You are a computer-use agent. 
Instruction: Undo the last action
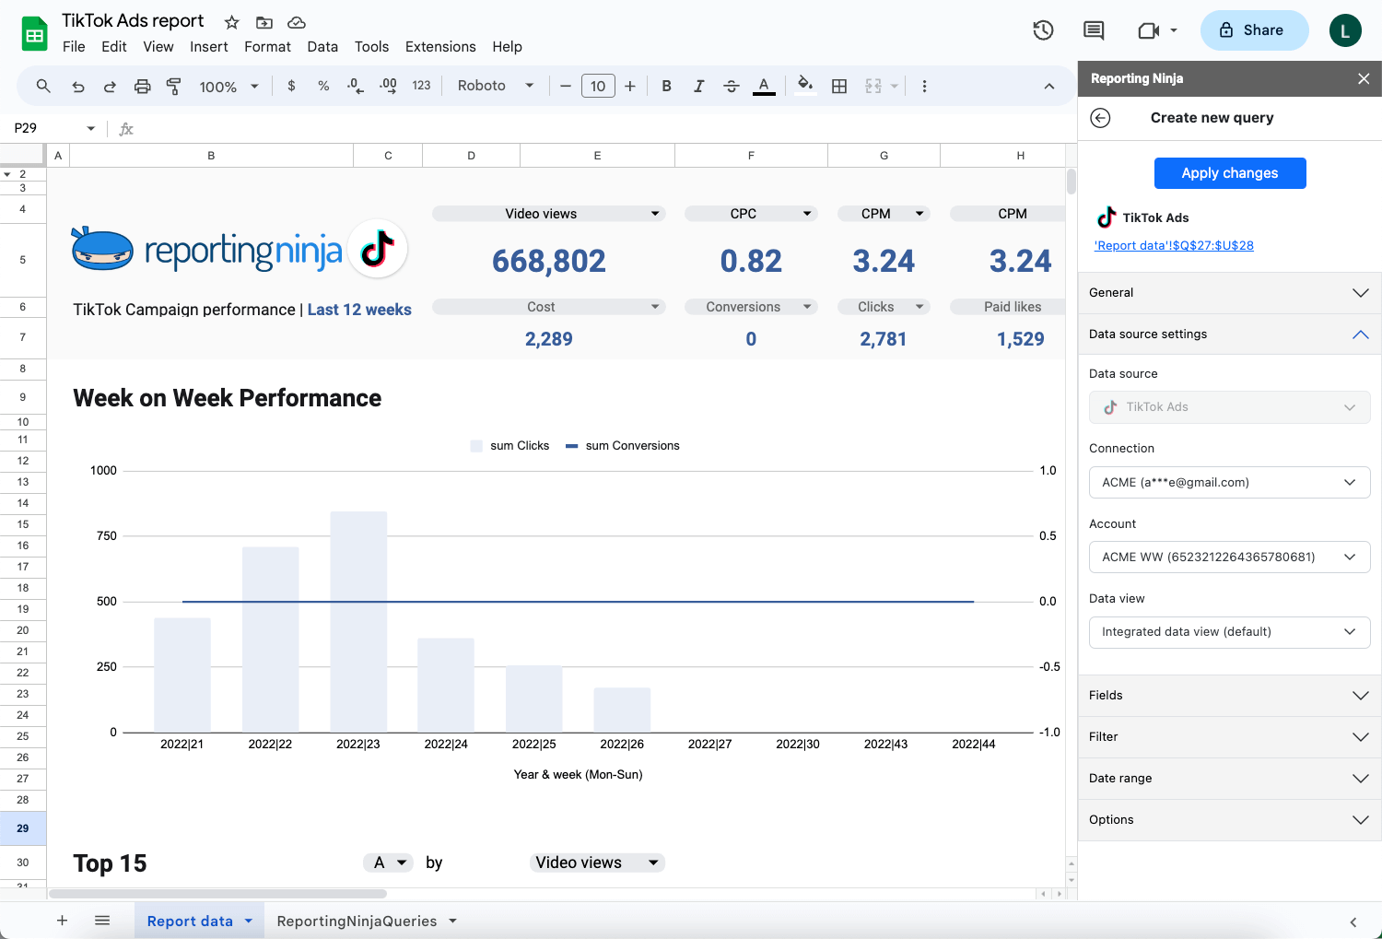click(77, 86)
